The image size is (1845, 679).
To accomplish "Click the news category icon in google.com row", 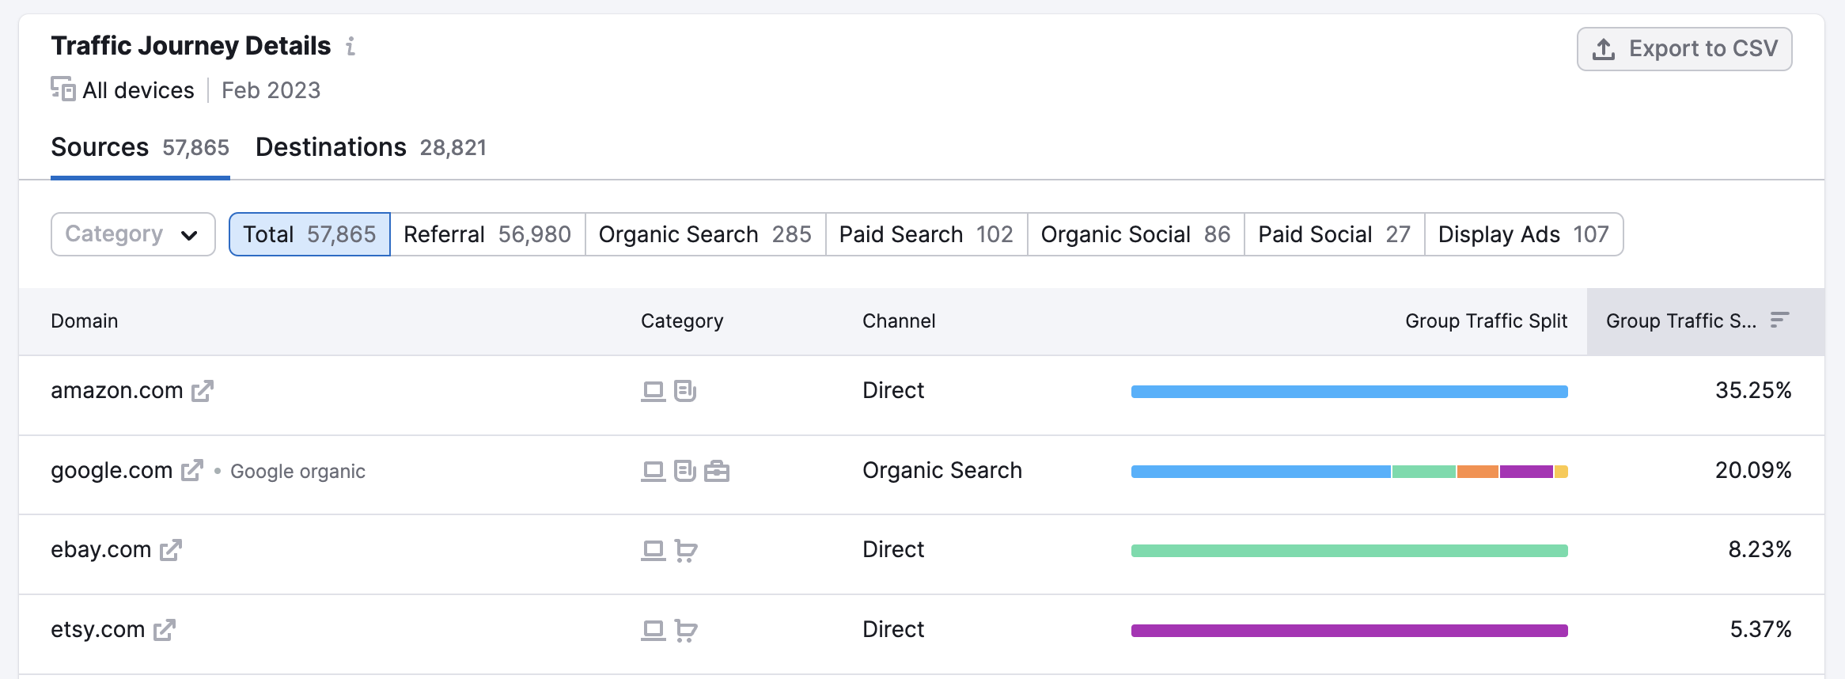I will (x=685, y=471).
